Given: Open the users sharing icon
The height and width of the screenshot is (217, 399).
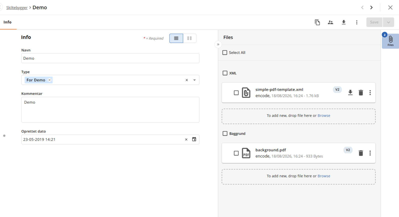Looking at the screenshot, I should tap(330, 22).
